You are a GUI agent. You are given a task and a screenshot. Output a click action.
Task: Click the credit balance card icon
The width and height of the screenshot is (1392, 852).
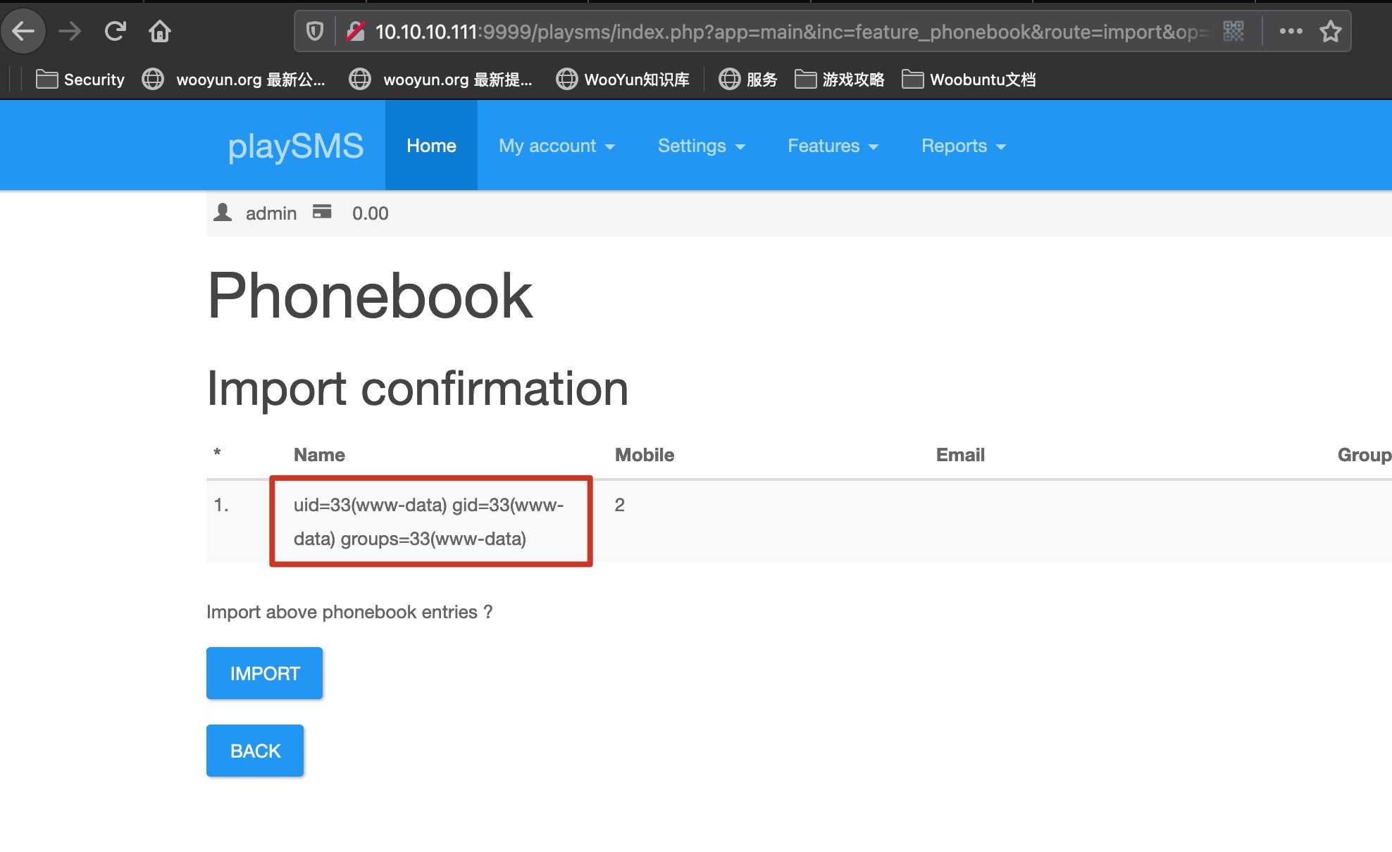[x=322, y=212]
